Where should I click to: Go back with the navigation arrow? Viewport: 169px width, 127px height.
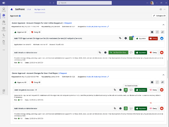pyautogui.click(x=50, y=3)
